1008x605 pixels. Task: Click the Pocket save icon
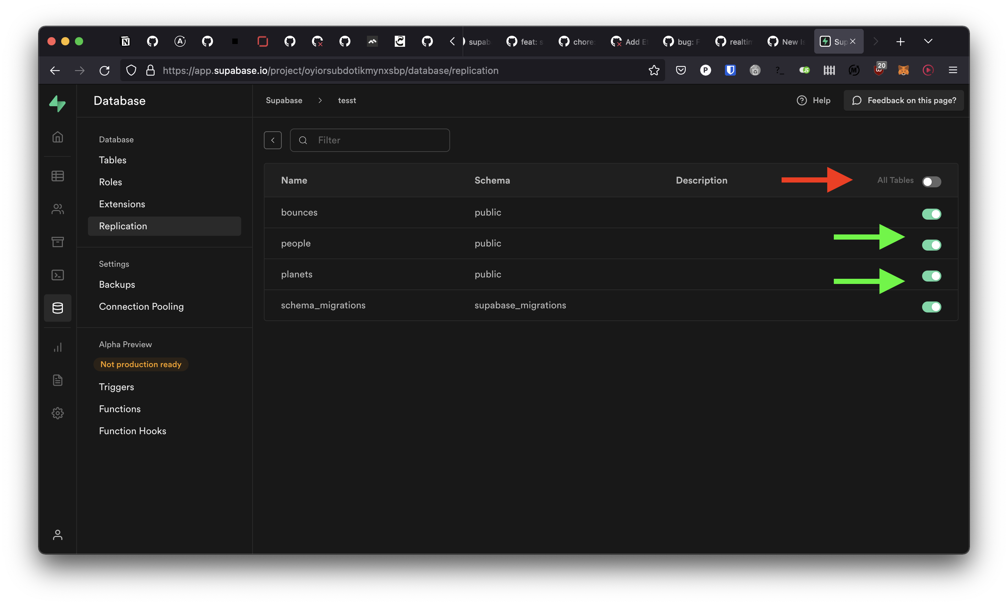681,70
